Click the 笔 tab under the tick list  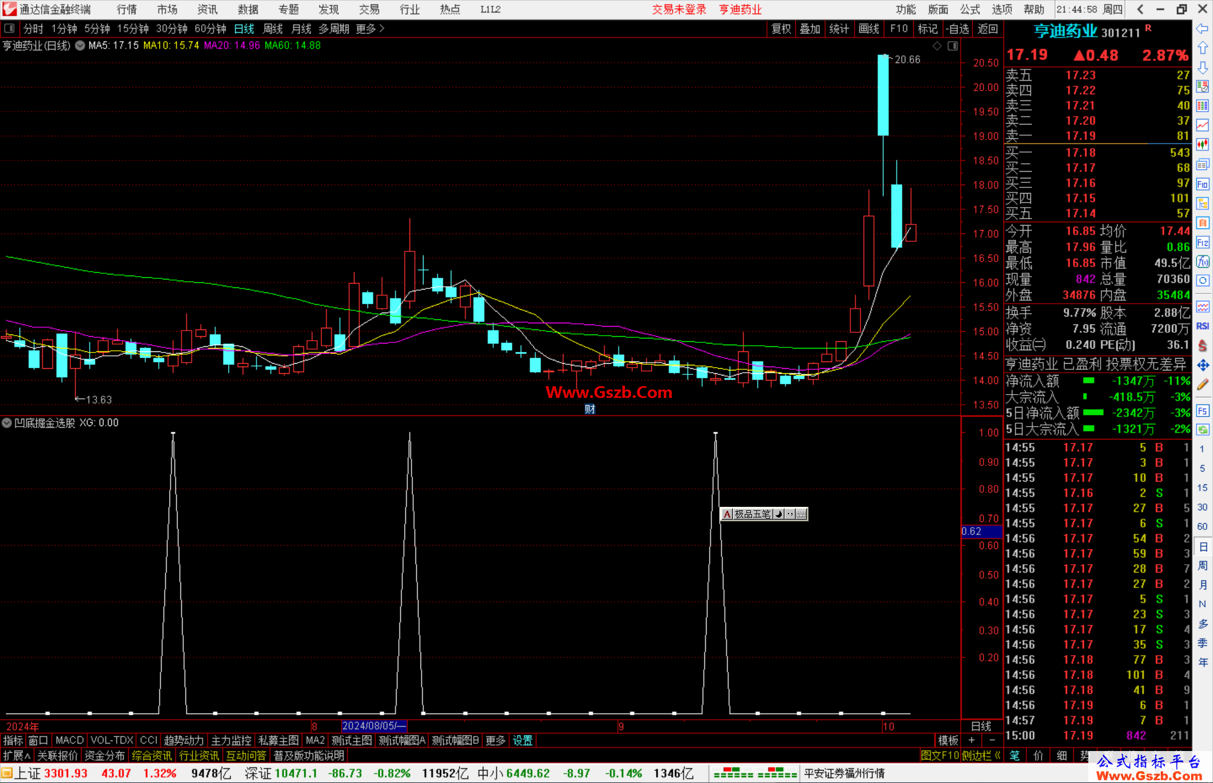(x=1014, y=755)
